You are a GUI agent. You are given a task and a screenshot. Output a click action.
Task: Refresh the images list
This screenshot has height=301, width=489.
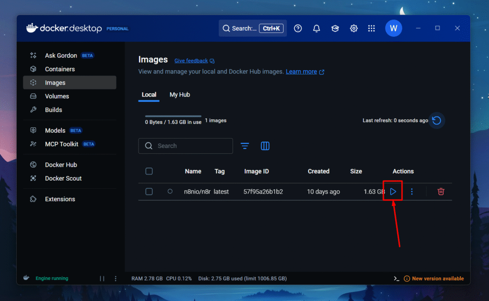coord(436,121)
